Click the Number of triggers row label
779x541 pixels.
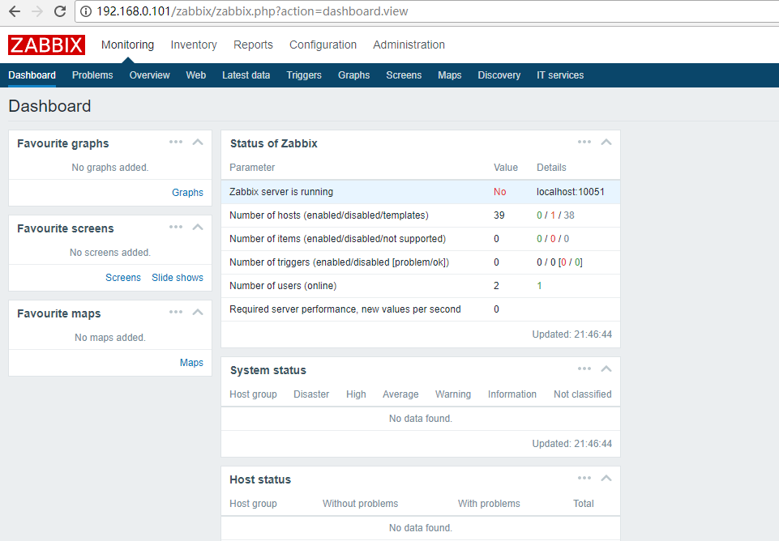tap(340, 262)
